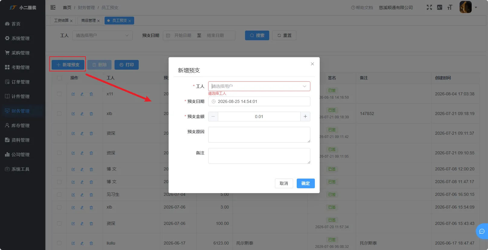Tick the checkbox for the 5.00 row
The height and width of the screenshot is (250, 488).
click(59, 195)
